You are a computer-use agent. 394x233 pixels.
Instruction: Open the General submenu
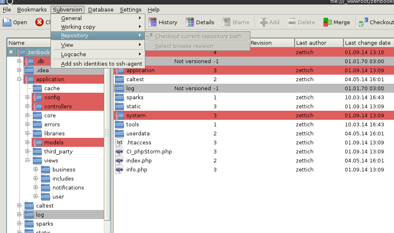pyautogui.click(x=98, y=18)
